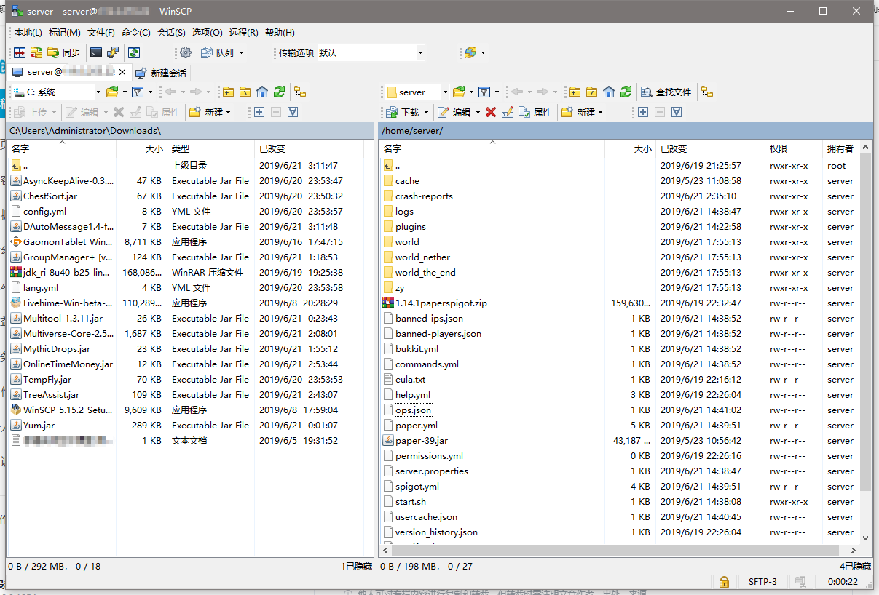The height and width of the screenshot is (595, 879).
Task: Open the 会话(S) menu
Action: pos(171,32)
